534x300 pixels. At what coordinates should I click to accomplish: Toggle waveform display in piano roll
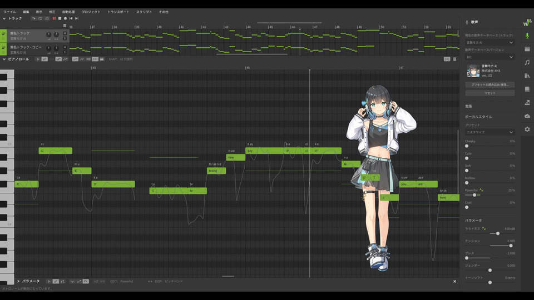pyautogui.click(x=88, y=59)
